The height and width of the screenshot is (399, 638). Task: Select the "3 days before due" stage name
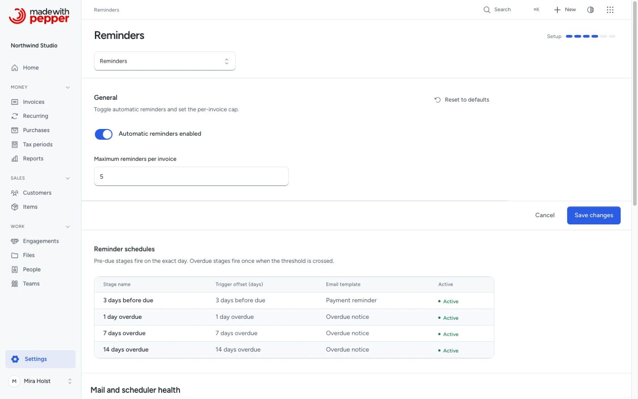pos(128,300)
